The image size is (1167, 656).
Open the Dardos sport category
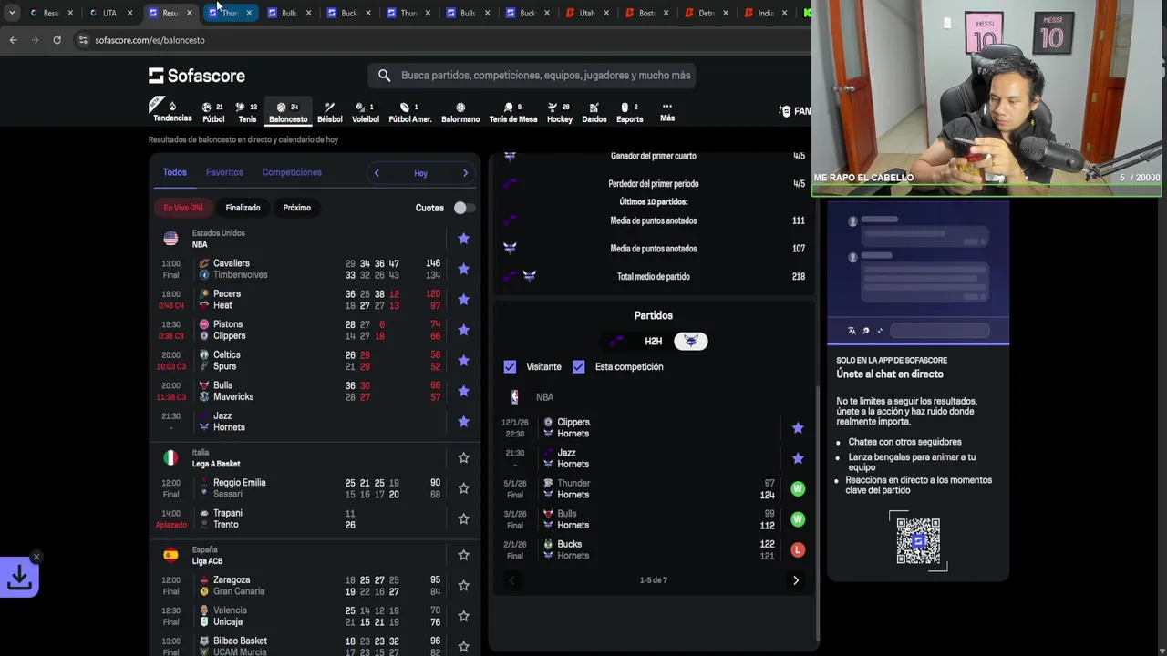coord(594,112)
